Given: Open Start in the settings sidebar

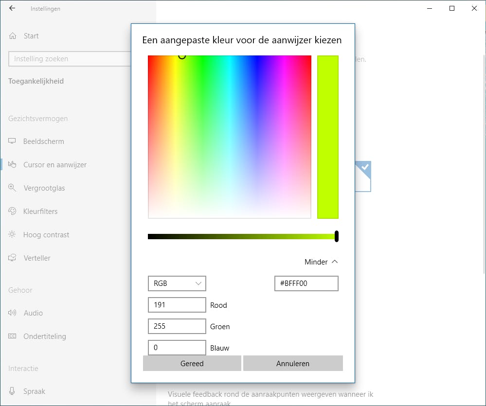Looking at the screenshot, I should [x=31, y=36].
